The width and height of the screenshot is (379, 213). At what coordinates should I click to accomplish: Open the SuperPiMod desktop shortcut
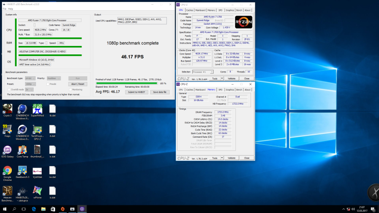pyautogui.click(x=37, y=110)
